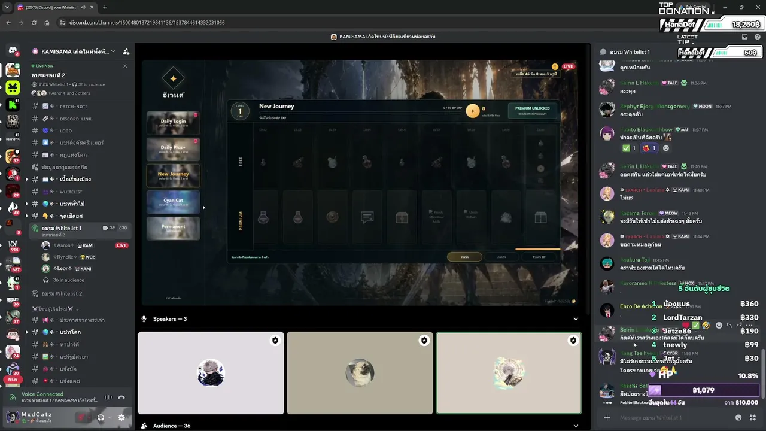Expand the เนื้อเรื่องเมือง channel thread arrow
This screenshot has width=766, height=431.
[x=26, y=180]
